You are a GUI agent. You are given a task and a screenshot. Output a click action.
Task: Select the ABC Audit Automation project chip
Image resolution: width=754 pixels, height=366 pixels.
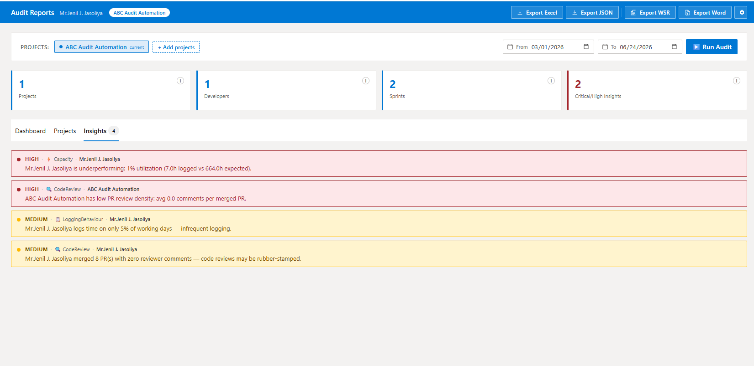(101, 47)
